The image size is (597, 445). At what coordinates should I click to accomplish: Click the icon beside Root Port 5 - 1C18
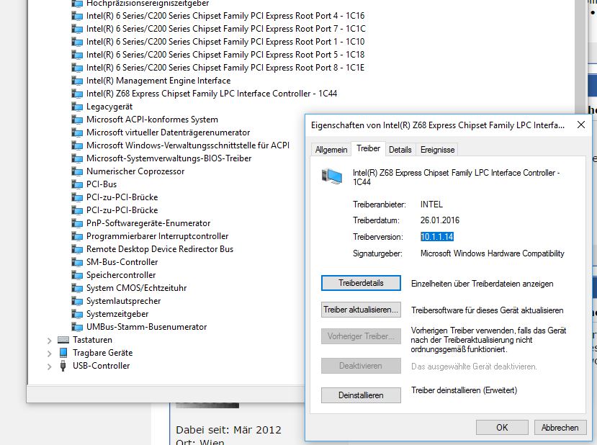coord(77,55)
